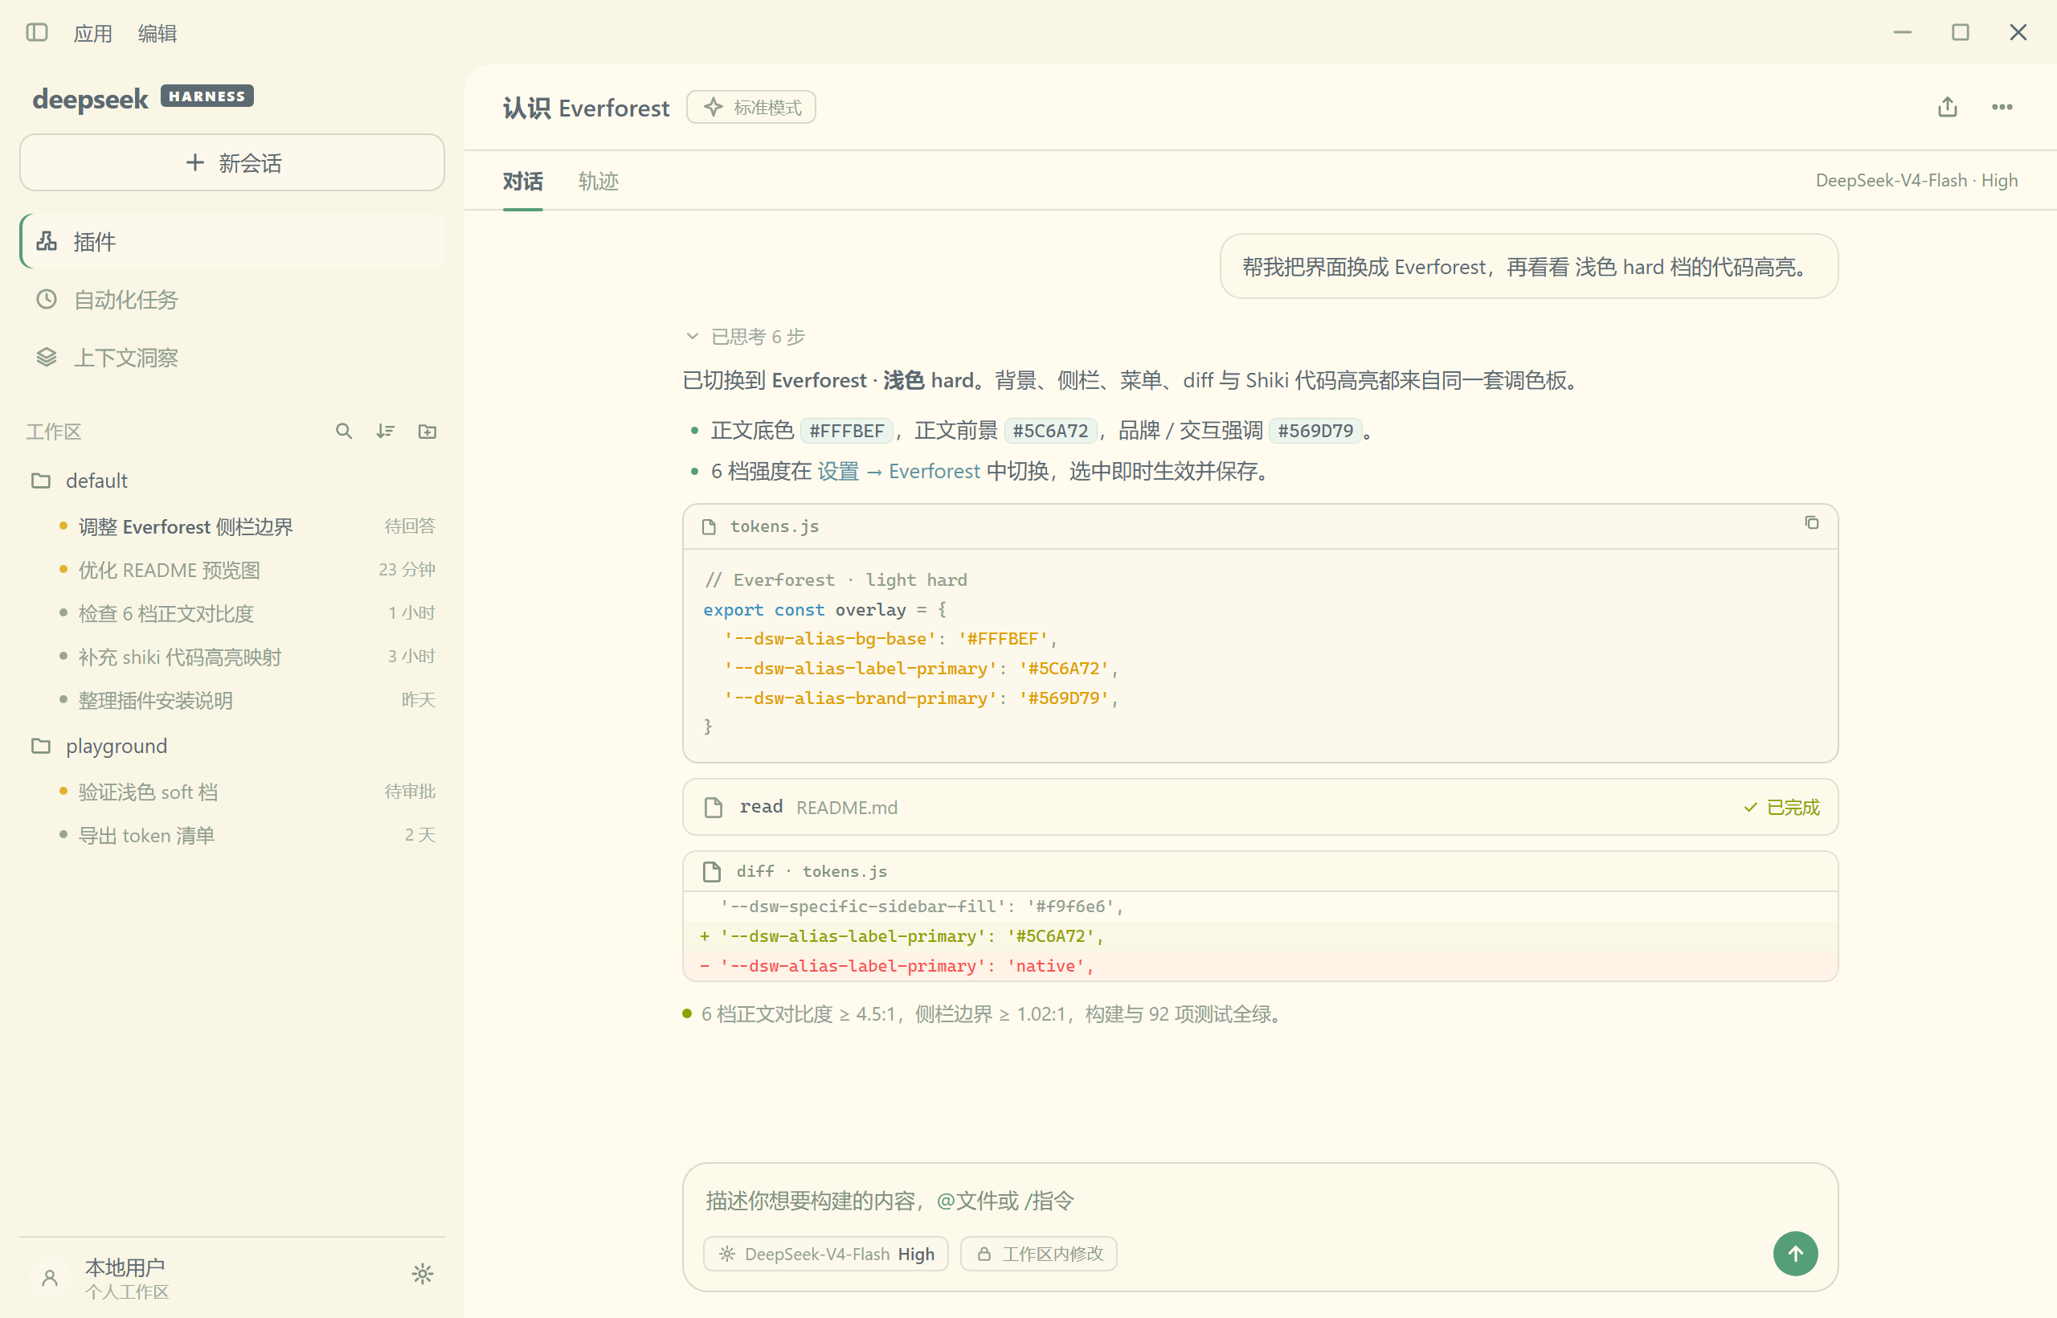
Task: Expand the 已思考 6 步 reasoning
Action: pyautogui.click(x=746, y=337)
